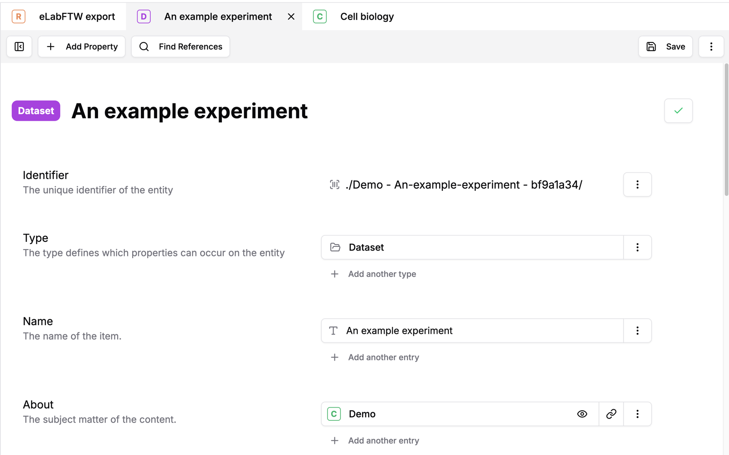Screen dimensions: 729x455
Task: Click the Find References button
Action: (180, 46)
